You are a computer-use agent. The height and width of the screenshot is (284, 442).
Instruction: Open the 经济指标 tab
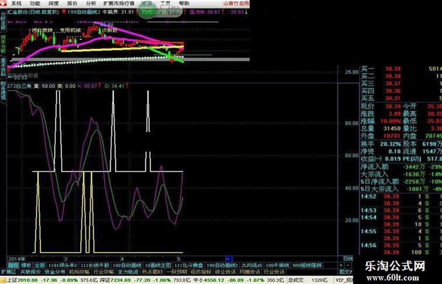201,272
